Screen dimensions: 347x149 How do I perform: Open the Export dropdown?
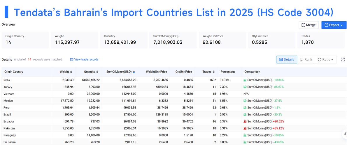tap(334, 25)
